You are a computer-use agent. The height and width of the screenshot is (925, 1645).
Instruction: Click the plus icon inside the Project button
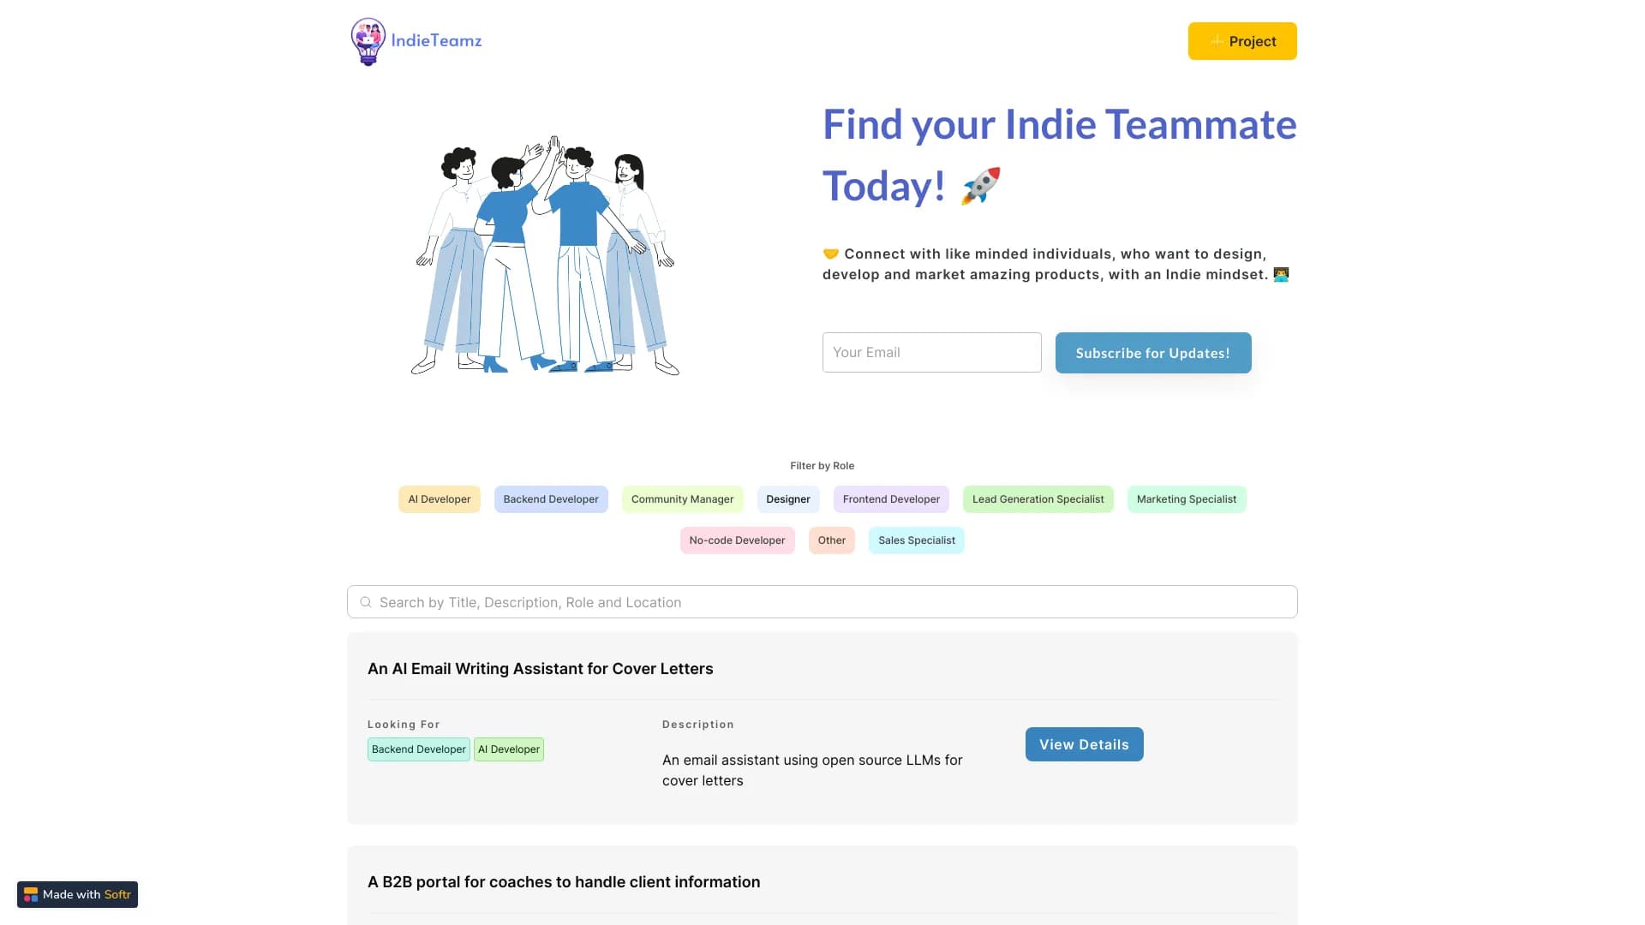[1217, 41]
